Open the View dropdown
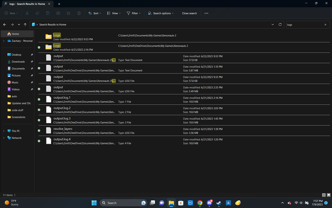The image size is (332, 208). click(x=114, y=13)
